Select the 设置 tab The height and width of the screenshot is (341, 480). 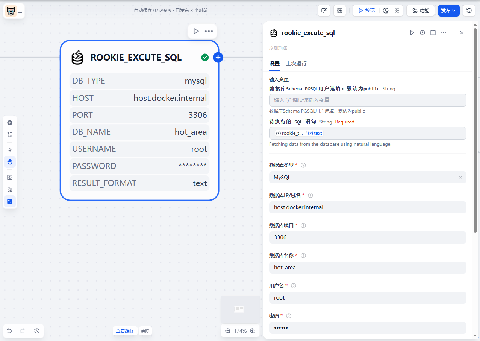point(274,64)
